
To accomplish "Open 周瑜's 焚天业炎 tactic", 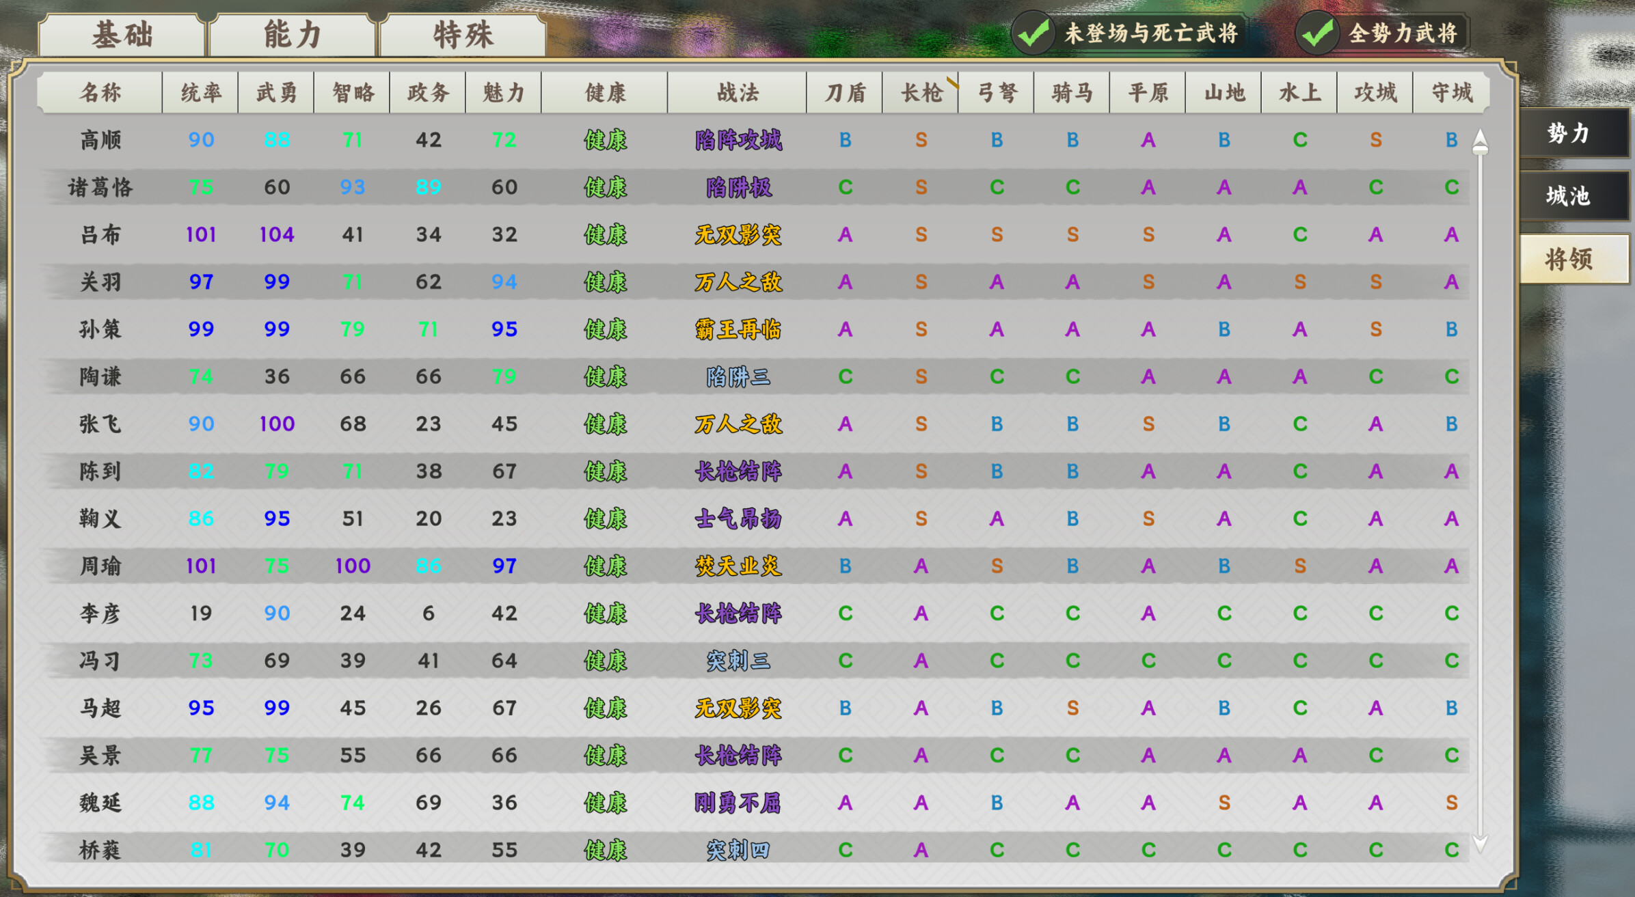I will coord(738,566).
